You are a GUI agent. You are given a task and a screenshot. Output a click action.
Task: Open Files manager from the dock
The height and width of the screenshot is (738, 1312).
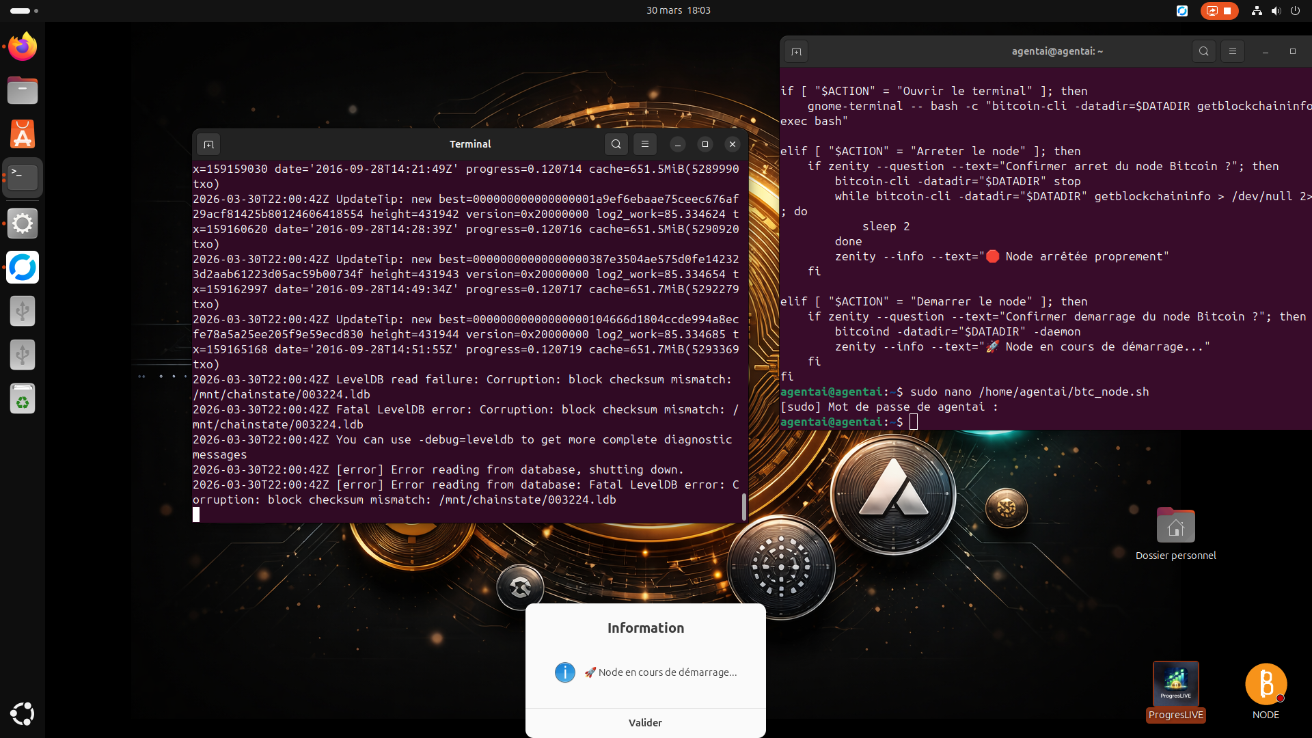point(23,91)
